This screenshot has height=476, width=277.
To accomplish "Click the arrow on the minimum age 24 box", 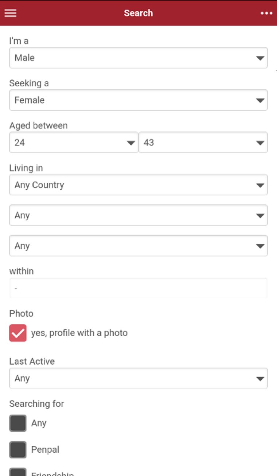I will (x=131, y=143).
